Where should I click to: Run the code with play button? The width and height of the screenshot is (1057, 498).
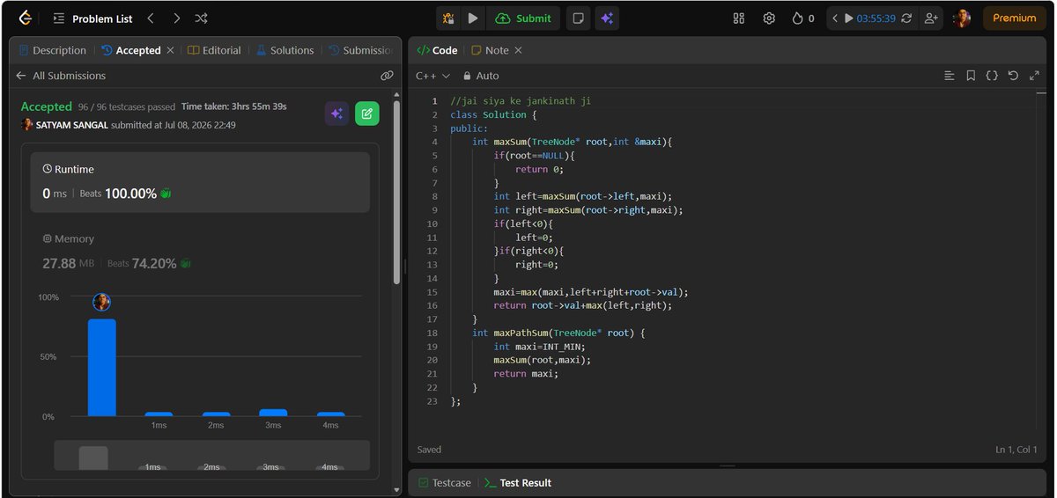pyautogui.click(x=473, y=18)
